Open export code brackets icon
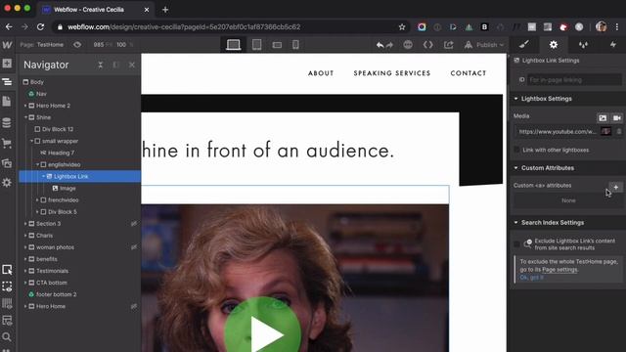This screenshot has width=626, height=352. pyautogui.click(x=428, y=45)
